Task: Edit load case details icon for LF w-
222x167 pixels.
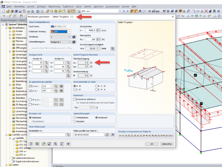Action: 61,91
